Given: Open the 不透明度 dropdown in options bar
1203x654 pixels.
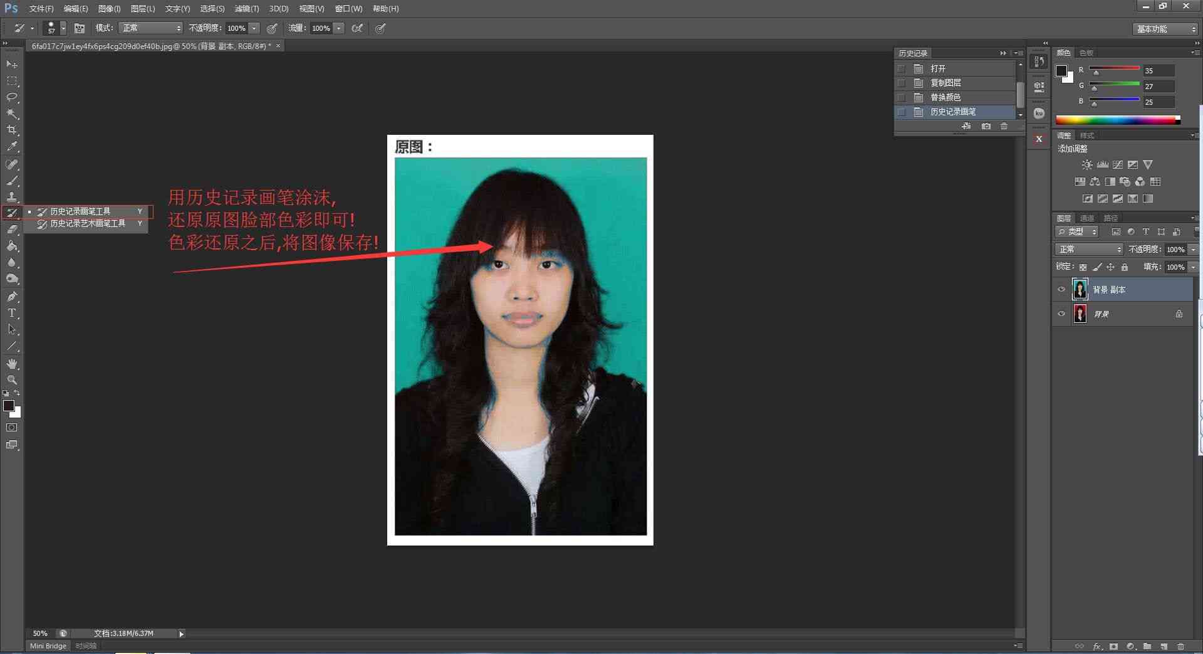Looking at the screenshot, I should point(254,28).
